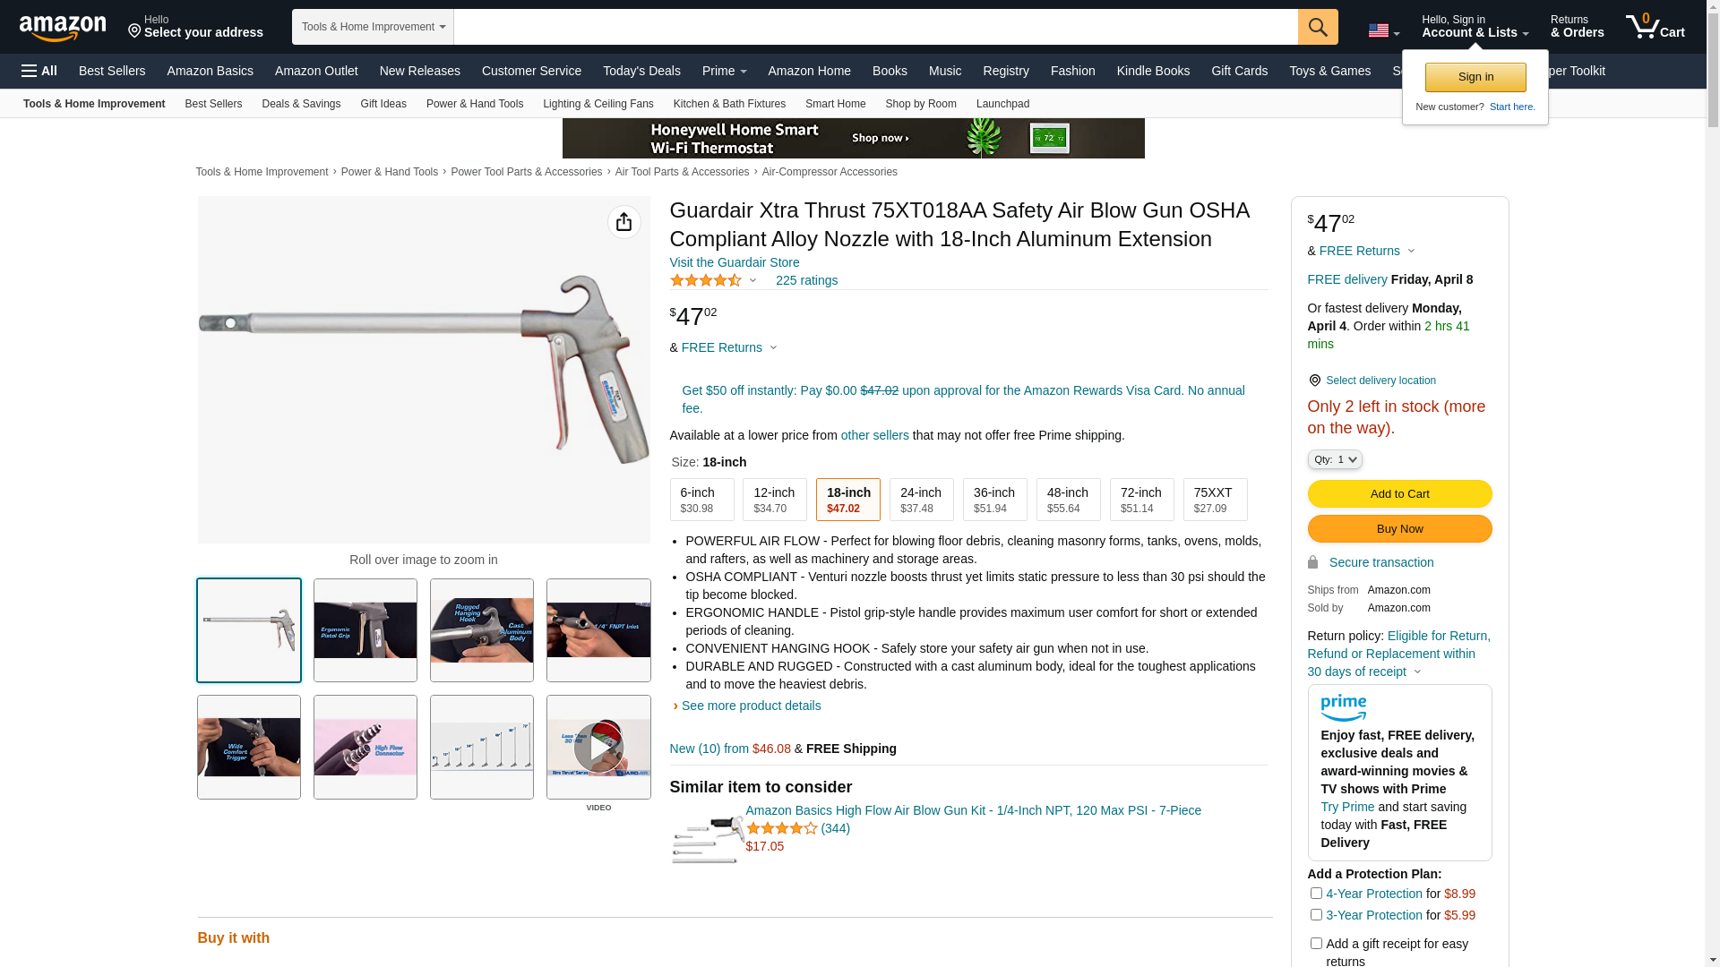Viewport: 1720px width, 967px height.
Task: Check the 4-Year Protection plan box
Action: point(1316,893)
